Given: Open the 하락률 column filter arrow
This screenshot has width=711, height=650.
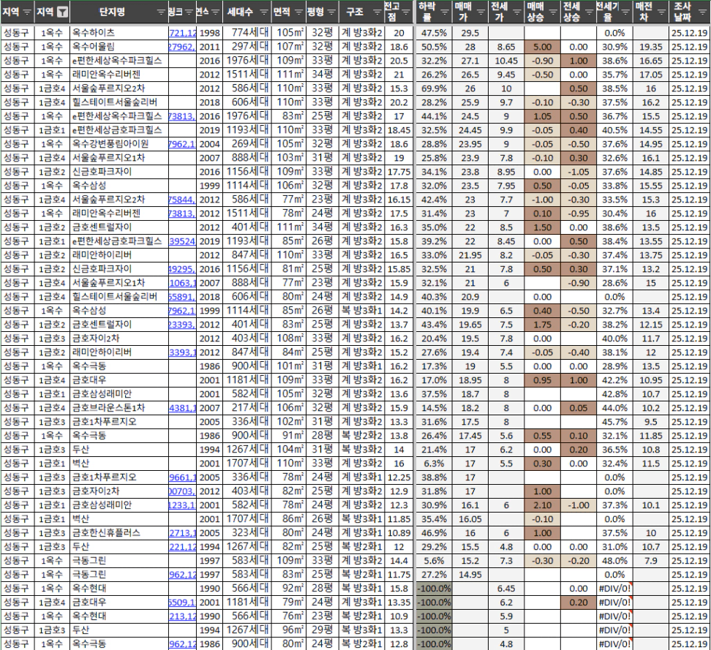Looking at the screenshot, I should click(443, 12).
